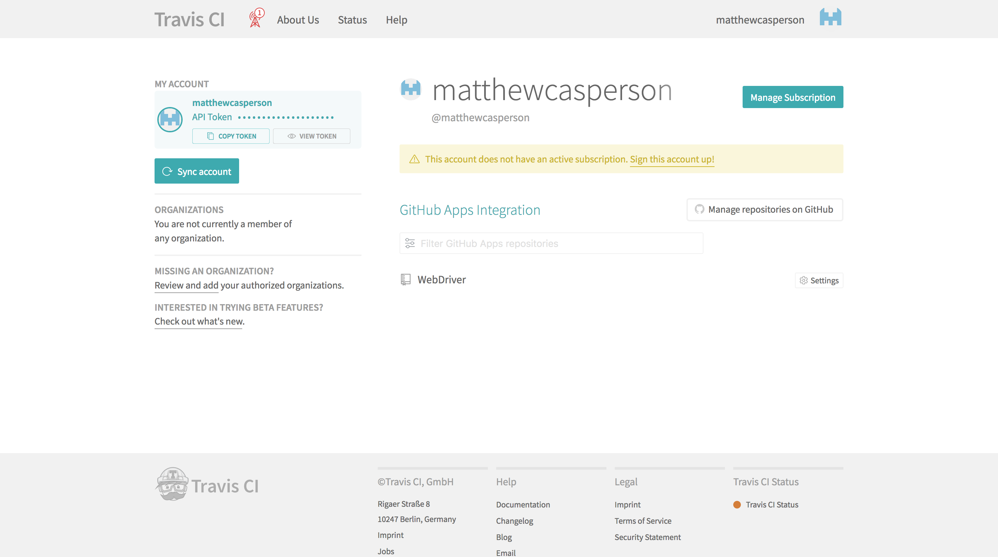Screen dimensions: 998x557
Task: Click the filter sliders icon in search box
Action: (x=410, y=243)
